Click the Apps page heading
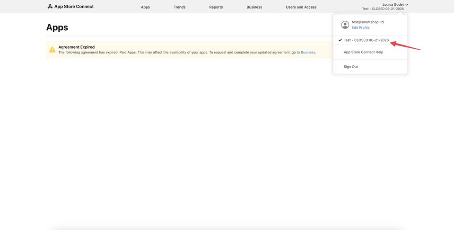 [57, 27]
